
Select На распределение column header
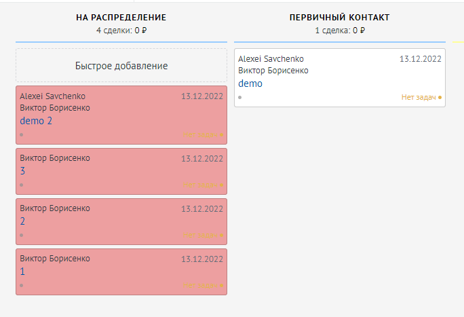121,17
